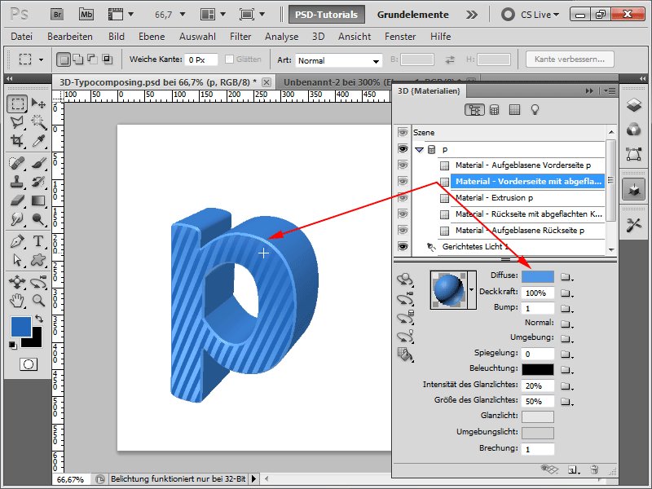Select the Eyedropper tool

[x=38, y=141]
